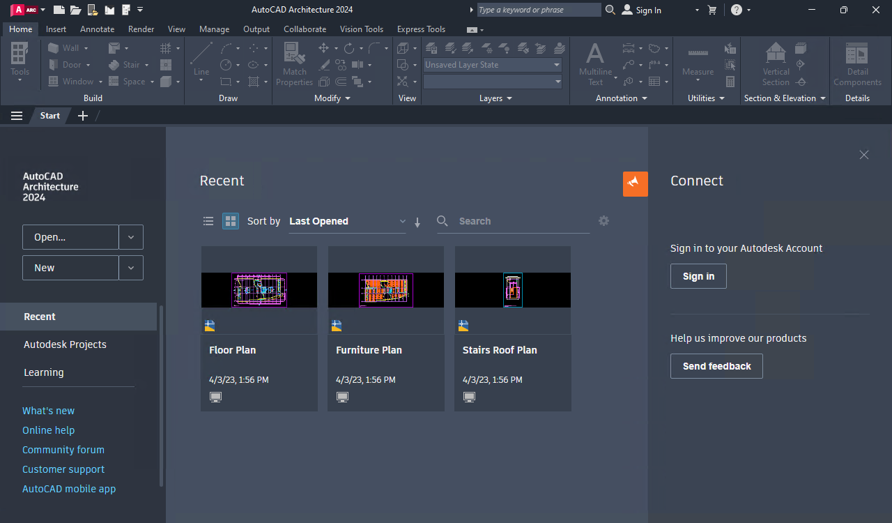The height and width of the screenshot is (523, 892).
Task: Click the Quick Calculator icon in Utilities
Action: point(730,82)
